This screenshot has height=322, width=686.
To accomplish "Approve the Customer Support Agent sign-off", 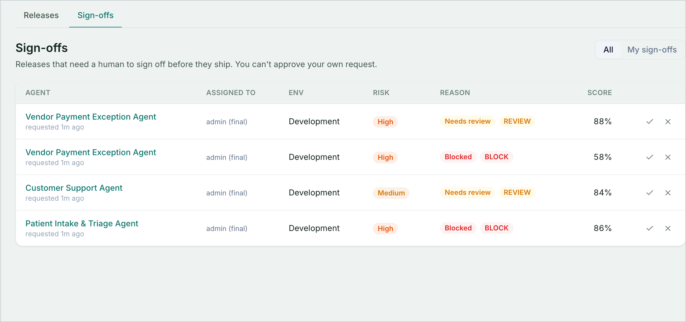I will pyautogui.click(x=650, y=193).
